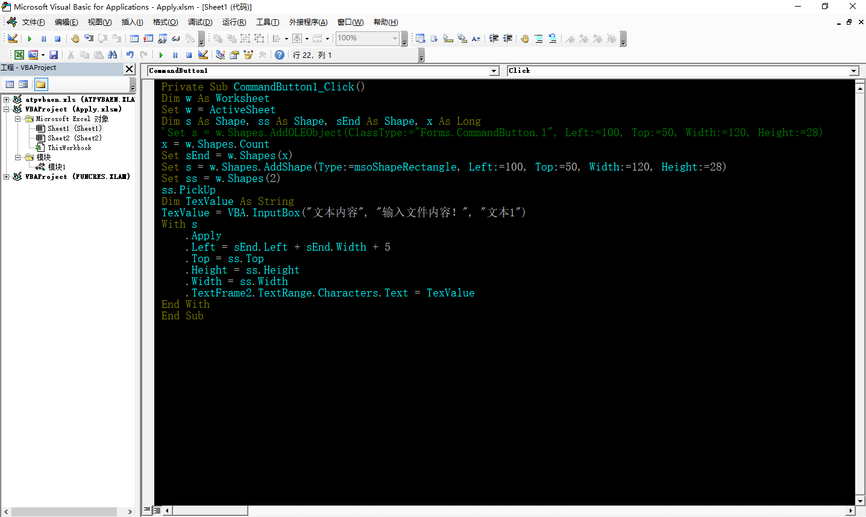The height and width of the screenshot is (517, 866).
Task: Collapse the Microsoft Excel 对象 folder
Action: tap(17, 119)
